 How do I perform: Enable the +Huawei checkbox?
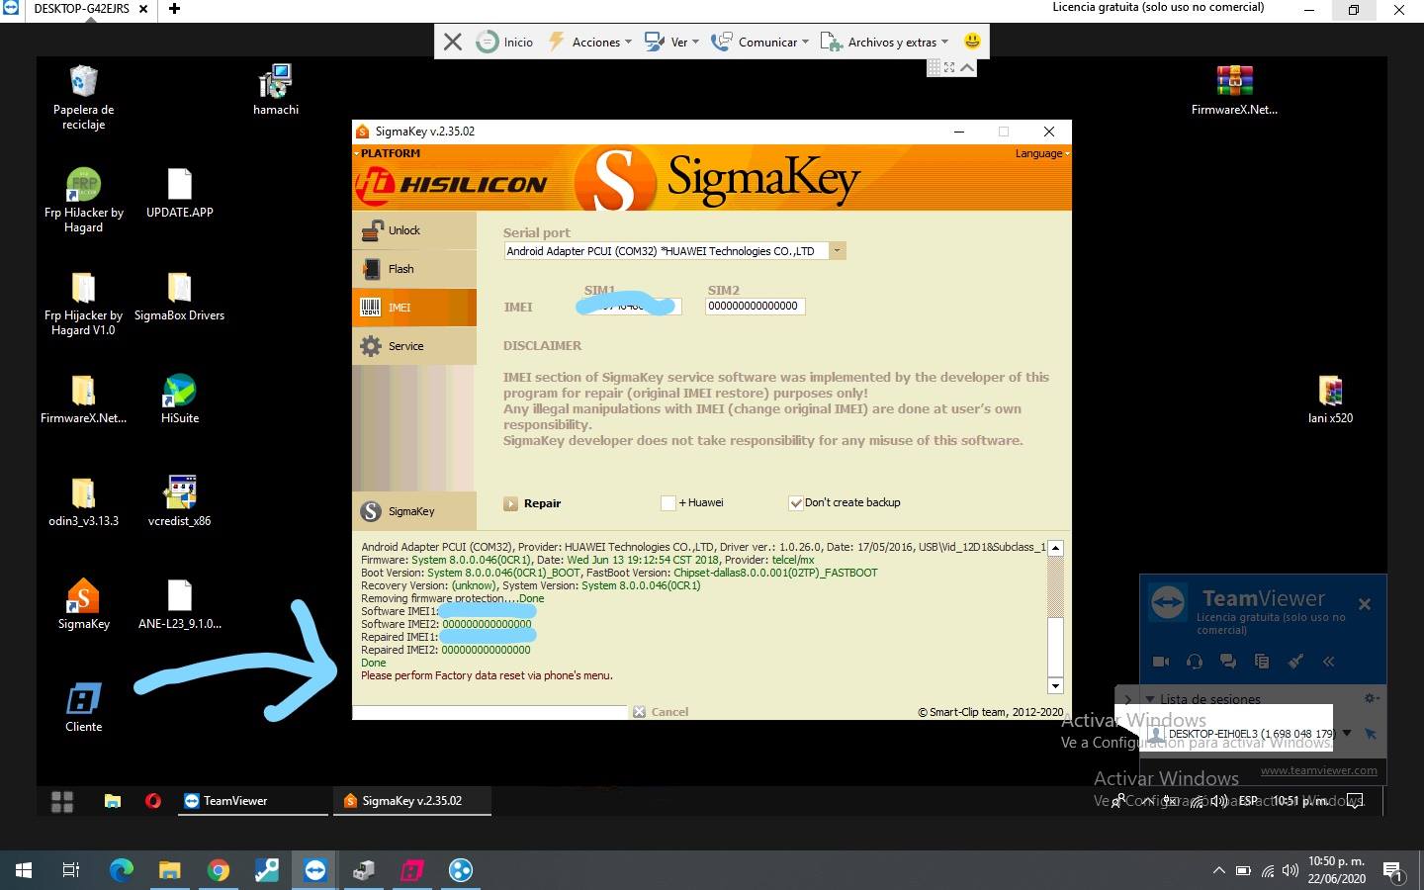pyautogui.click(x=668, y=503)
